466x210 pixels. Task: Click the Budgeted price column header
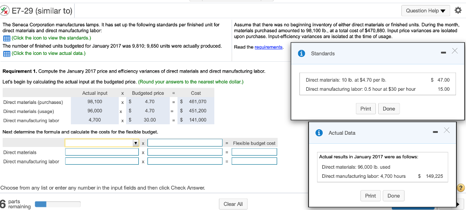click(148, 93)
